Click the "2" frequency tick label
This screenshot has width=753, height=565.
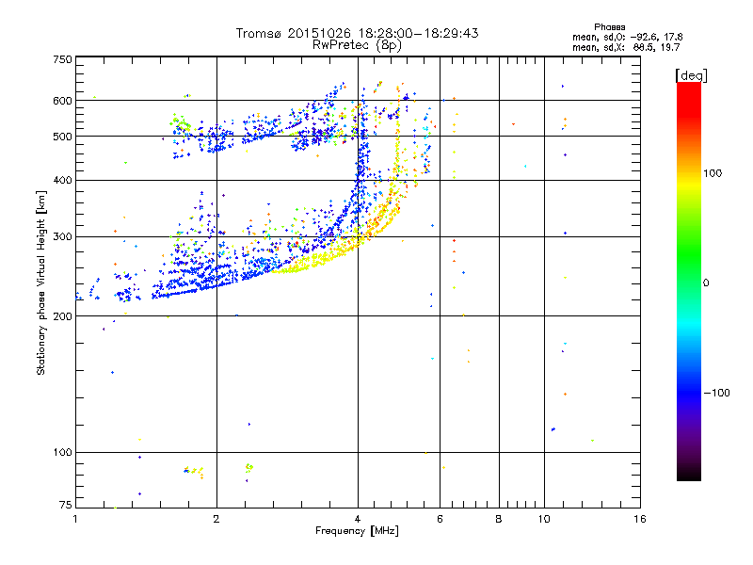216,519
